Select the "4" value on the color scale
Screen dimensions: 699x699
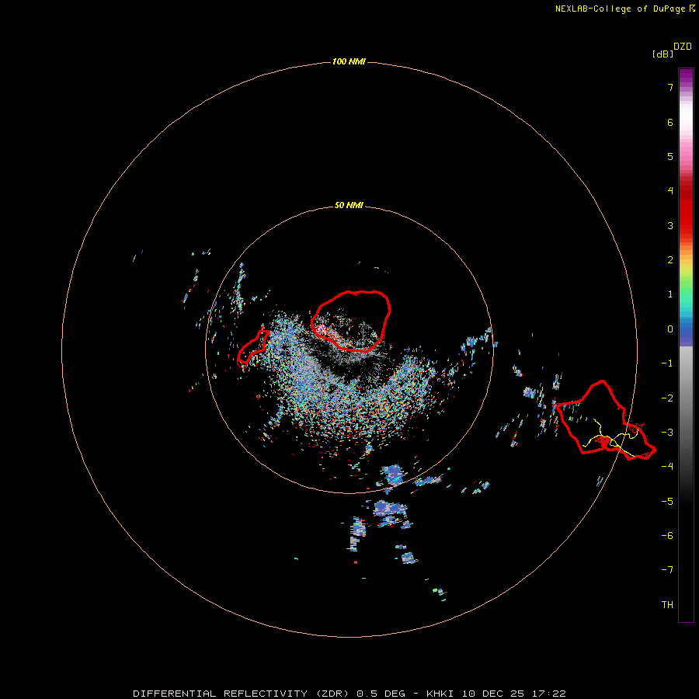(x=670, y=191)
